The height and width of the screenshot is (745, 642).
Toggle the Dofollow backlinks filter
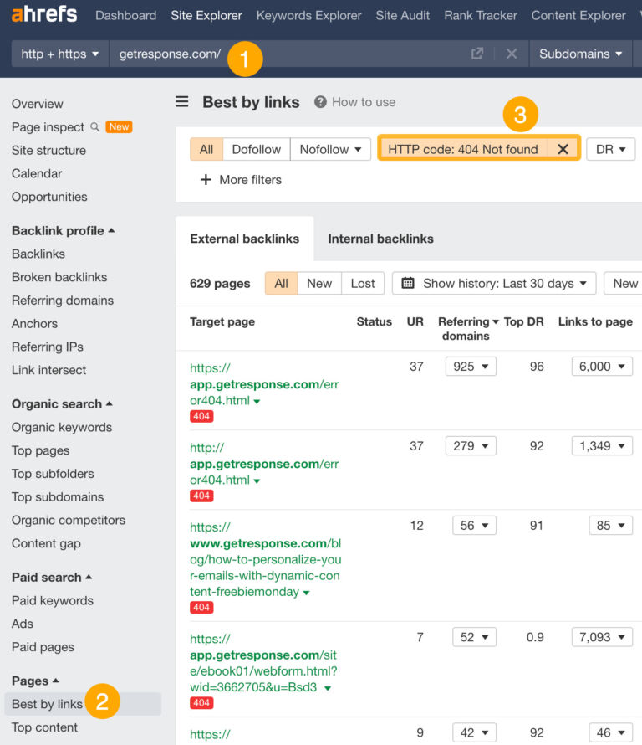coord(256,148)
